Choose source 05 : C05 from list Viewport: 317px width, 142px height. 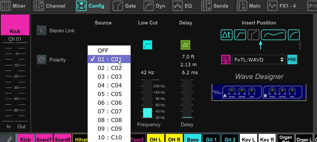pos(109,94)
